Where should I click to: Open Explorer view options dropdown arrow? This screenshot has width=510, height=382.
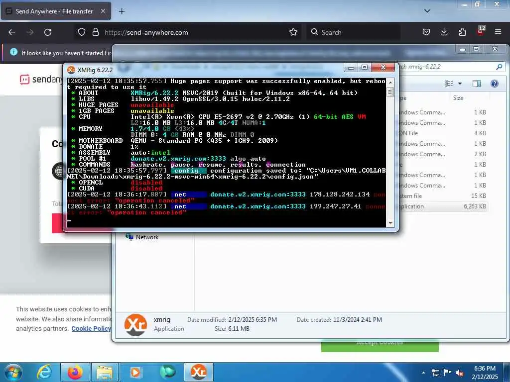(x=460, y=84)
